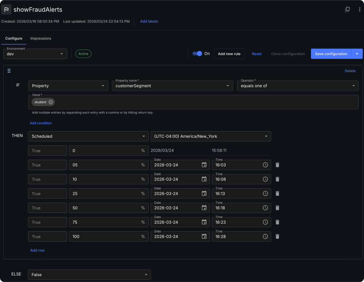Click the 25 percentage field
The width and height of the screenshot is (364, 282).
(x=108, y=193)
